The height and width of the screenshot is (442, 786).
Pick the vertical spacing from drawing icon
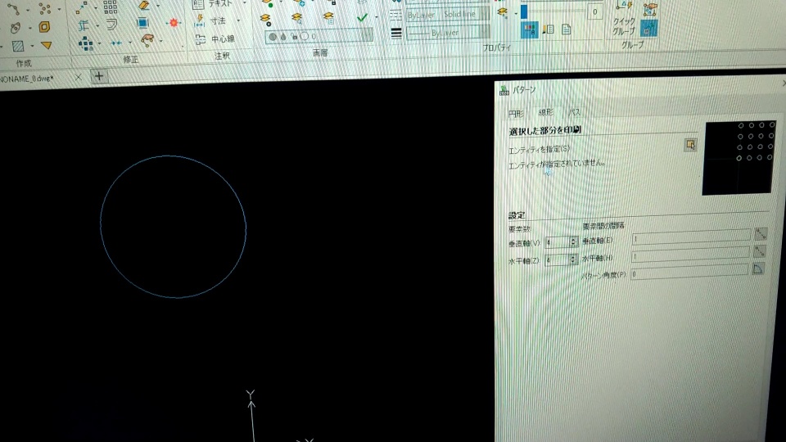pyautogui.click(x=761, y=233)
